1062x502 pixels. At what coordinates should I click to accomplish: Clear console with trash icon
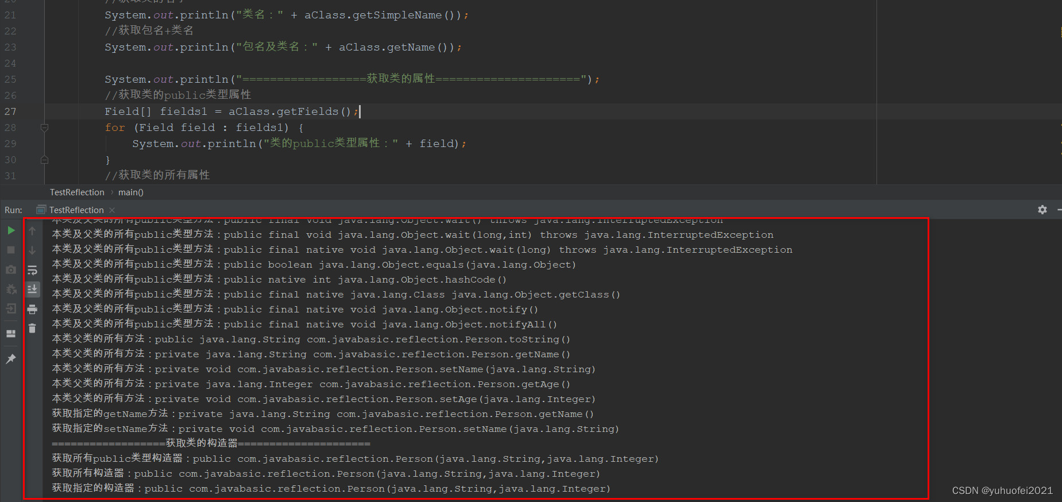pos(32,329)
